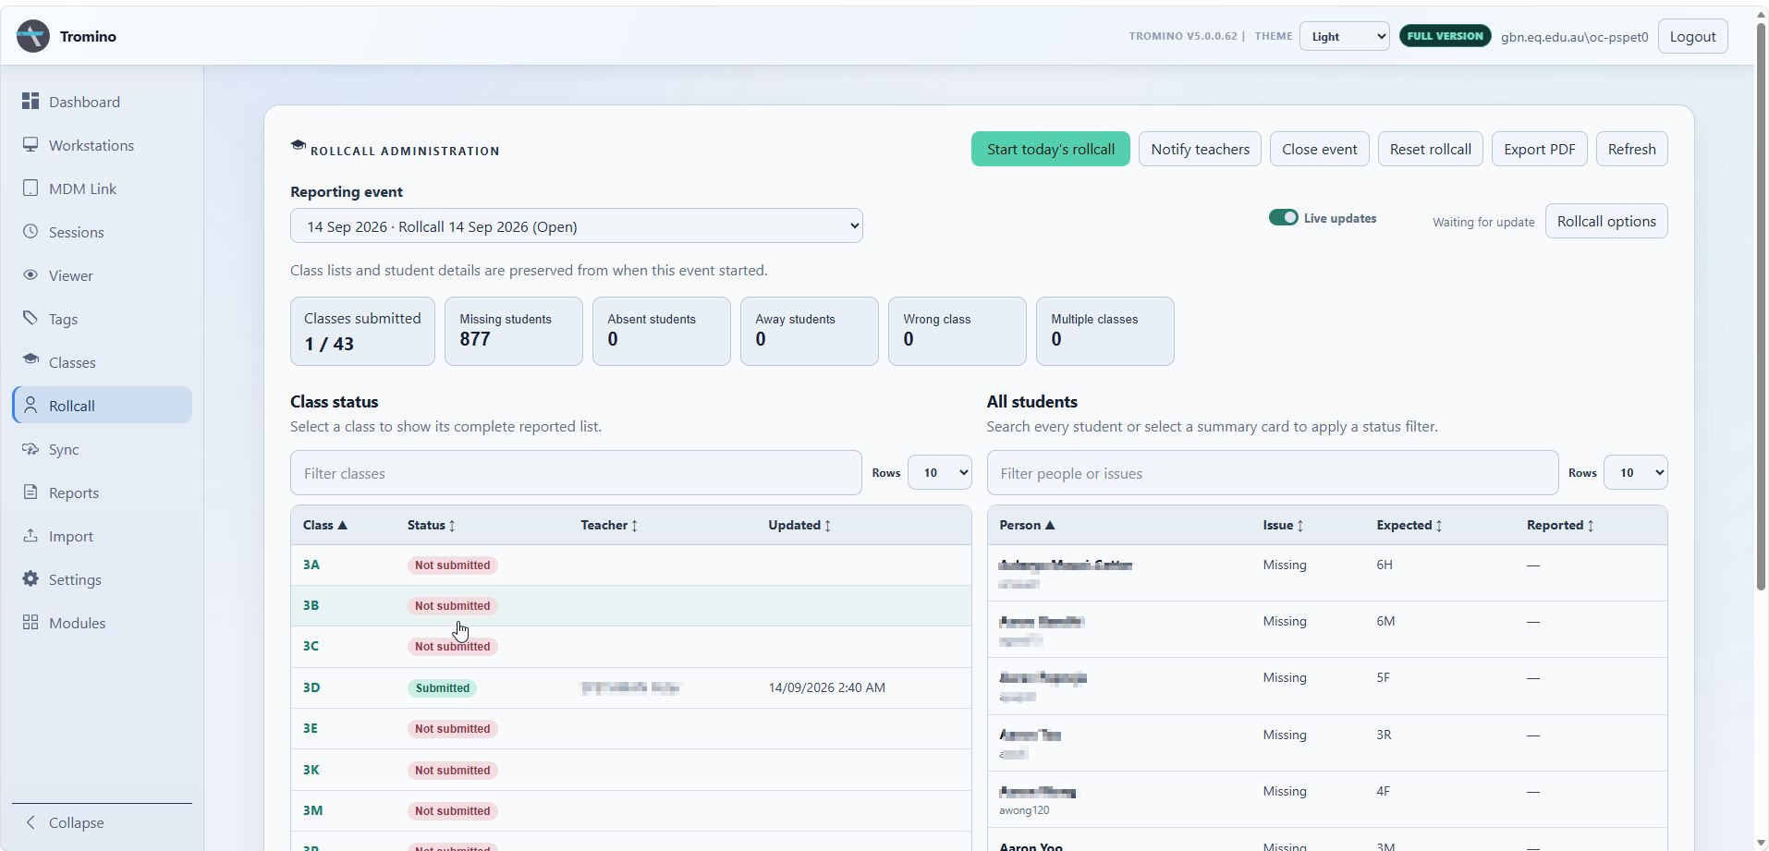This screenshot has height=851, width=1769.
Task: Open class 3M row link
Action: (312, 810)
